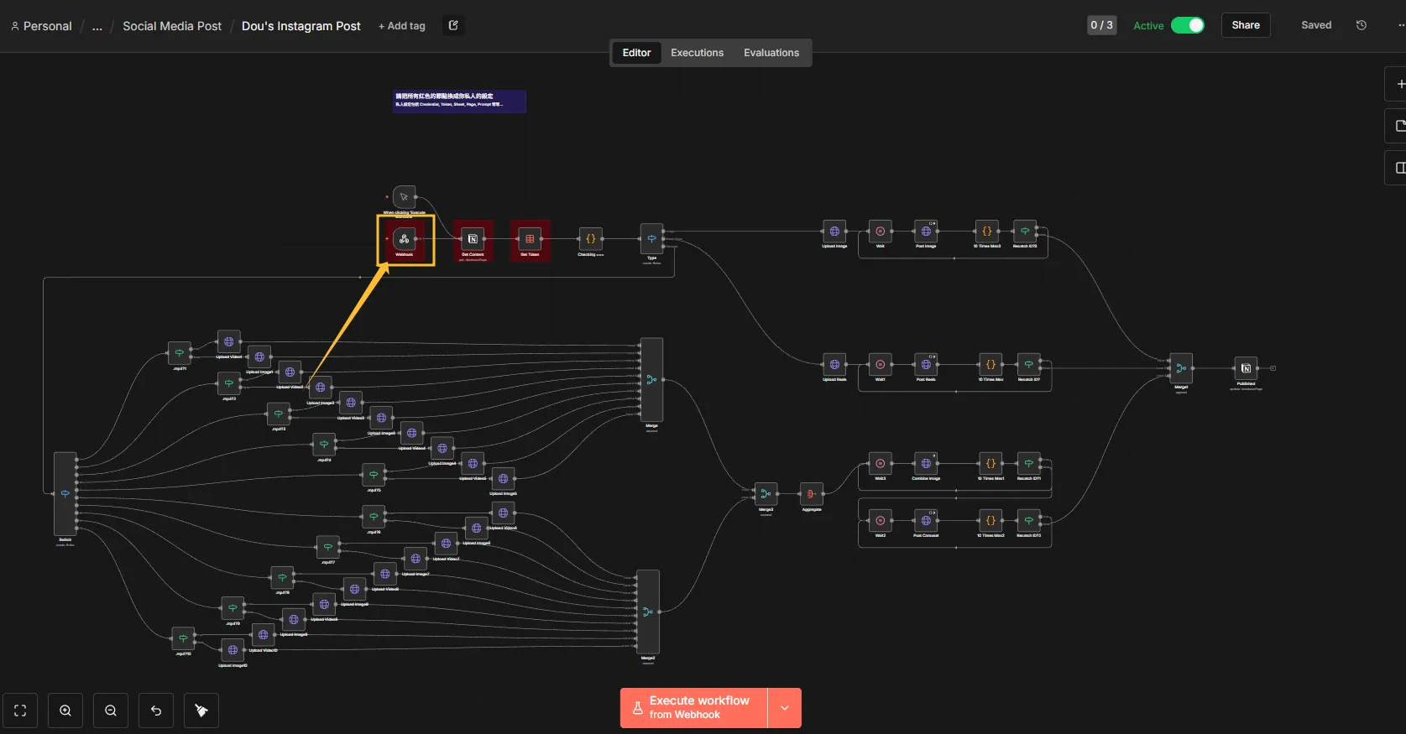Click Execute workflow from Webhook button
The width and height of the screenshot is (1406, 734).
[694, 708]
